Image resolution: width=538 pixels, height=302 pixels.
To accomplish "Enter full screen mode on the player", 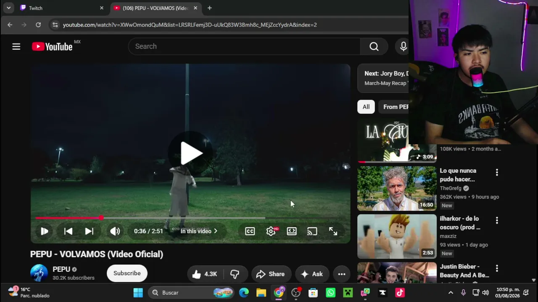I will click(333, 231).
